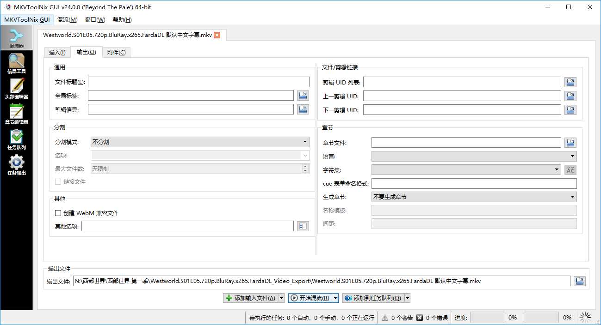
Task: Browse for 下一剪辑 UID file
Action: (570, 110)
